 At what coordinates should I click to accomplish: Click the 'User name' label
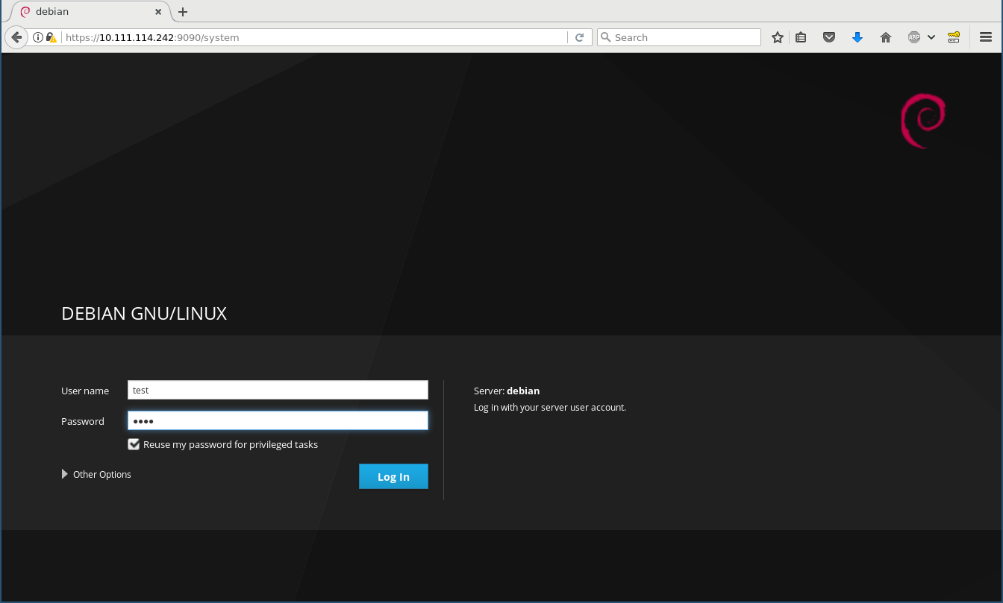pyautogui.click(x=85, y=391)
